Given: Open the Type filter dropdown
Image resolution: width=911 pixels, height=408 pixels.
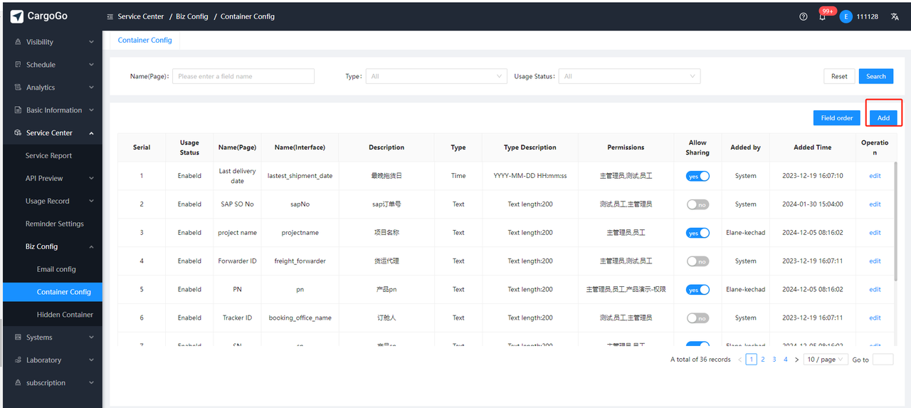Looking at the screenshot, I should coord(436,76).
